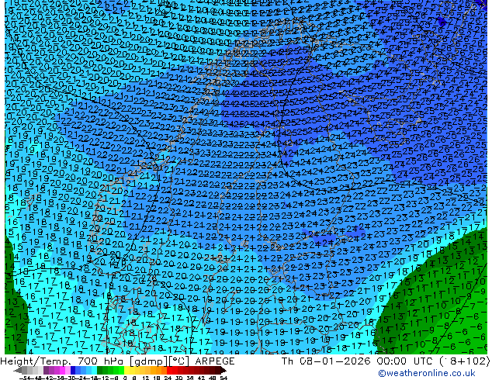The image size is (492, 380).
Task: Pick the bright green swatch before yellow
Action: point(121,371)
